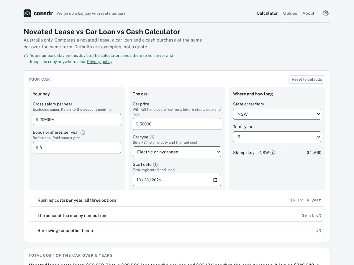Click the Where and how long heading
Viewport: 354px width, 265px height.
[253, 94]
